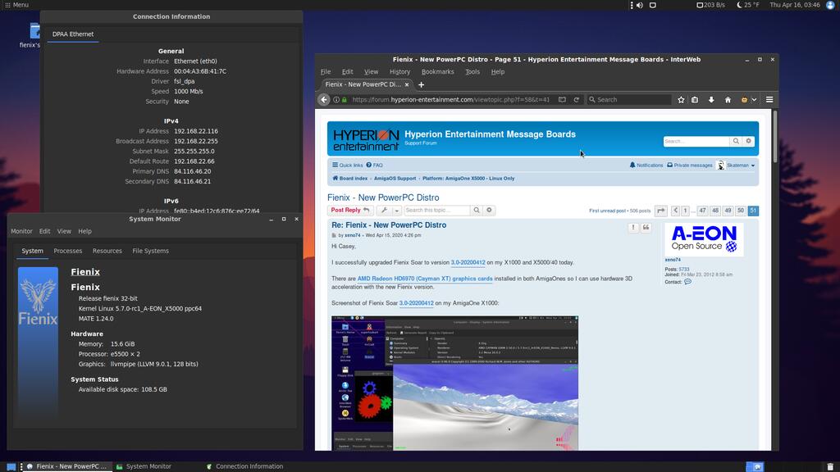The image size is (840, 472).
Task: Report this post with exclamation icon
Action: (x=633, y=228)
